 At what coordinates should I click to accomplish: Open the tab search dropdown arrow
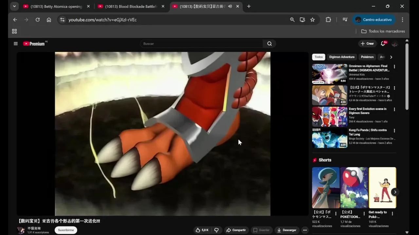point(14,6)
